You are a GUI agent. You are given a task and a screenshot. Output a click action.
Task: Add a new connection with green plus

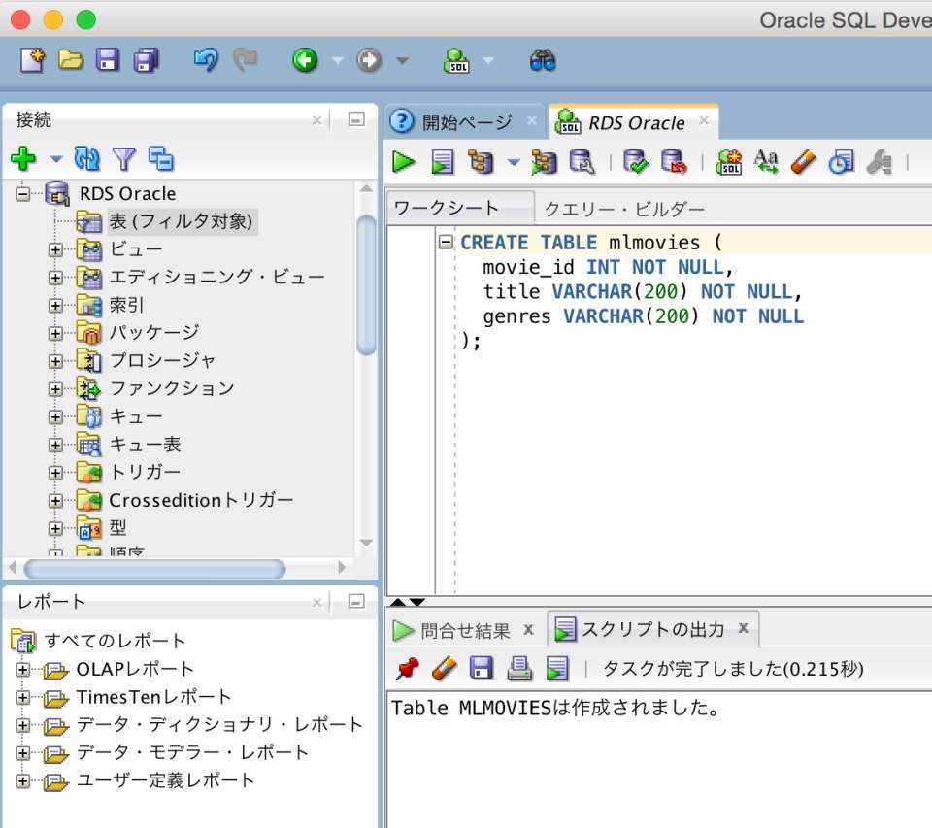(21, 158)
